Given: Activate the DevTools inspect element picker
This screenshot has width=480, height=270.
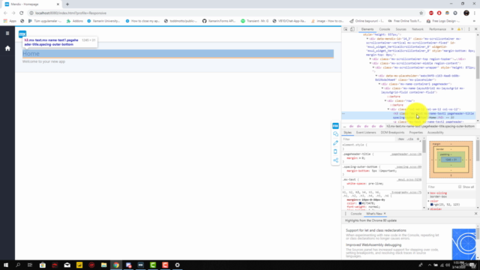Looking at the screenshot, I should point(346,29).
